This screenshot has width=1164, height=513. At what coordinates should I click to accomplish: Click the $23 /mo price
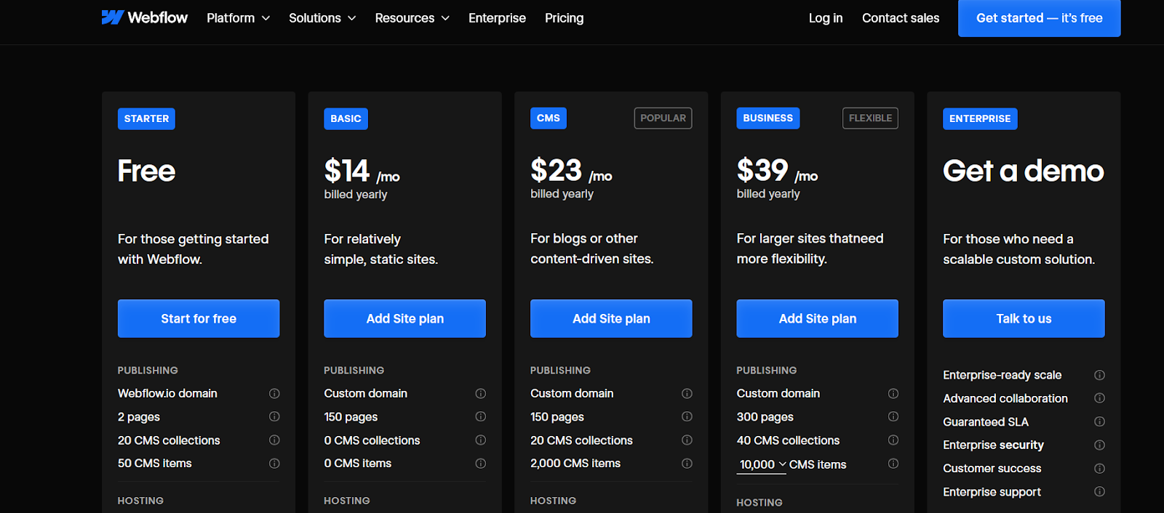pyautogui.click(x=571, y=171)
